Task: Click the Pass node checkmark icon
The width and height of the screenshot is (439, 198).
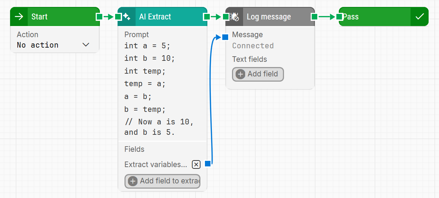Action: [420, 17]
